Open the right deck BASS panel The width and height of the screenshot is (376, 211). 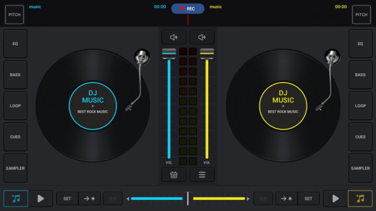tap(360, 74)
